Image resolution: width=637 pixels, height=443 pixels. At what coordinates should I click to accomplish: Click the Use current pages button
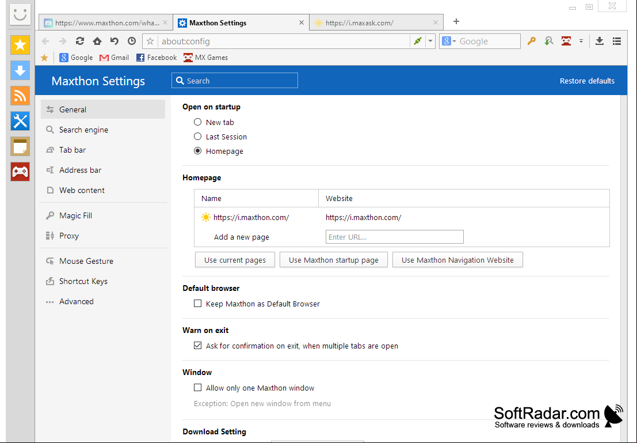click(235, 260)
